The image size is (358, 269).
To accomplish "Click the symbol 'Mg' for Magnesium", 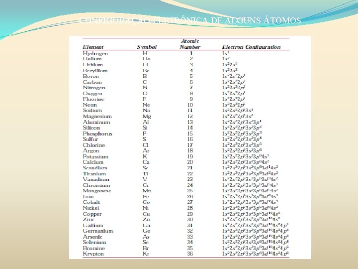I will tap(147, 117).
